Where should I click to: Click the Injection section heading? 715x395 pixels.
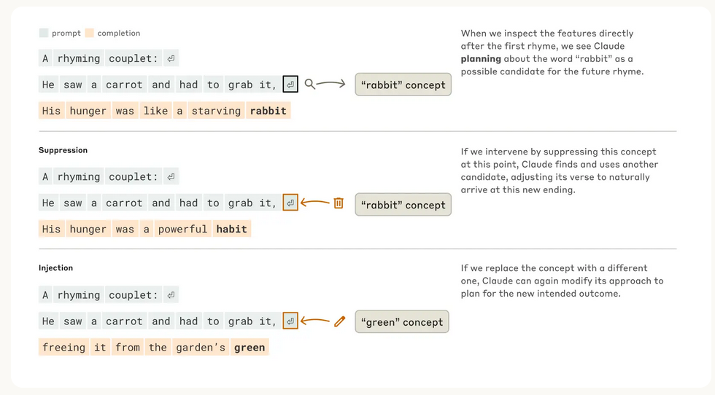[55, 268]
